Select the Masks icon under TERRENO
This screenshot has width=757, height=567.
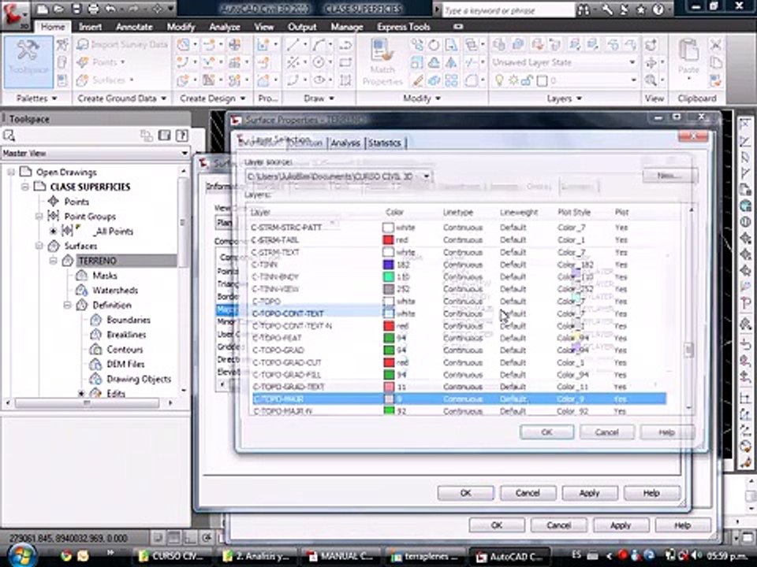(81, 276)
